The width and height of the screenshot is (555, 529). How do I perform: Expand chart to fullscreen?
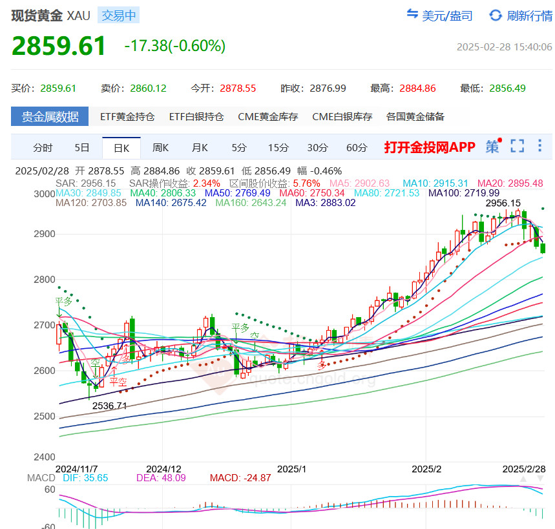pyautogui.click(x=517, y=147)
